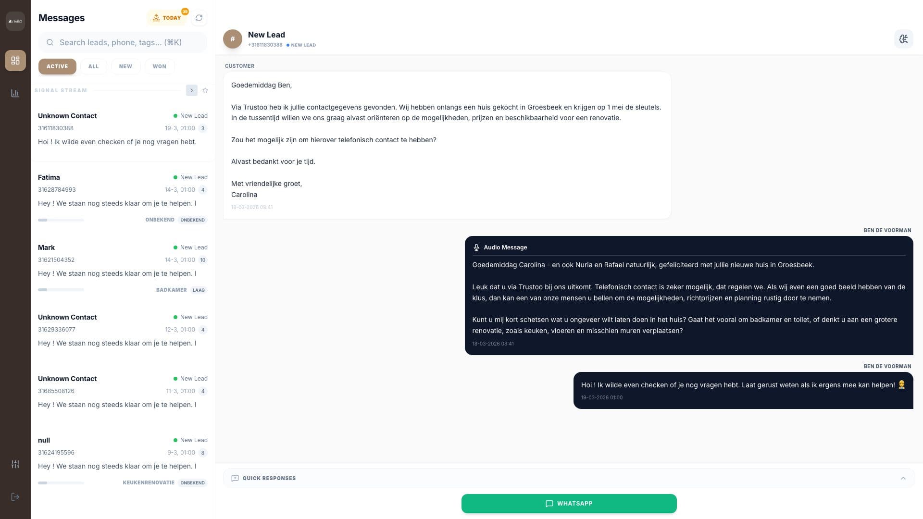923x519 pixels.
Task: Click the refresh messages icon
Action: 199,18
